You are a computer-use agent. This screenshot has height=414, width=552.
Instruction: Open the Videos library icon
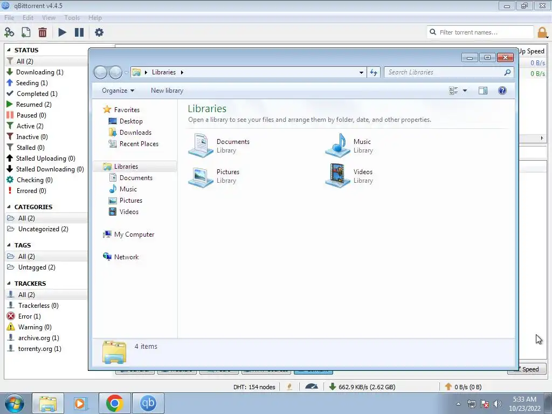(337, 176)
